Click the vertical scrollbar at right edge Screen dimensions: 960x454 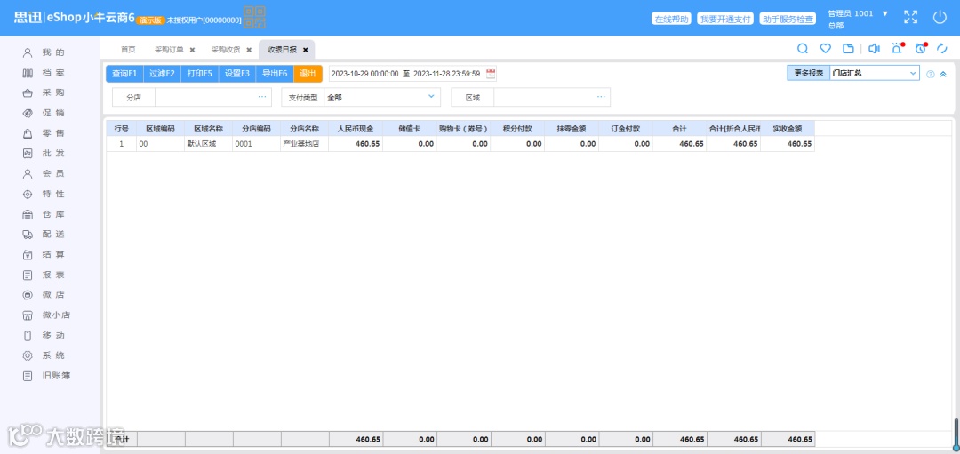pyautogui.click(x=955, y=434)
